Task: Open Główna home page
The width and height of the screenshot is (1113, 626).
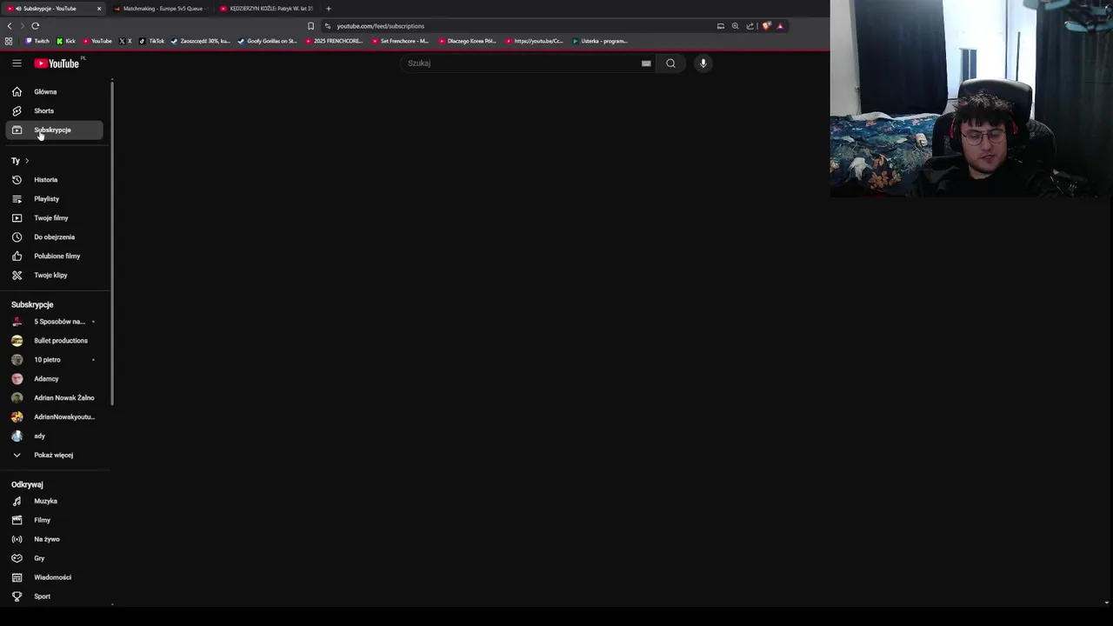Action: pos(54,91)
